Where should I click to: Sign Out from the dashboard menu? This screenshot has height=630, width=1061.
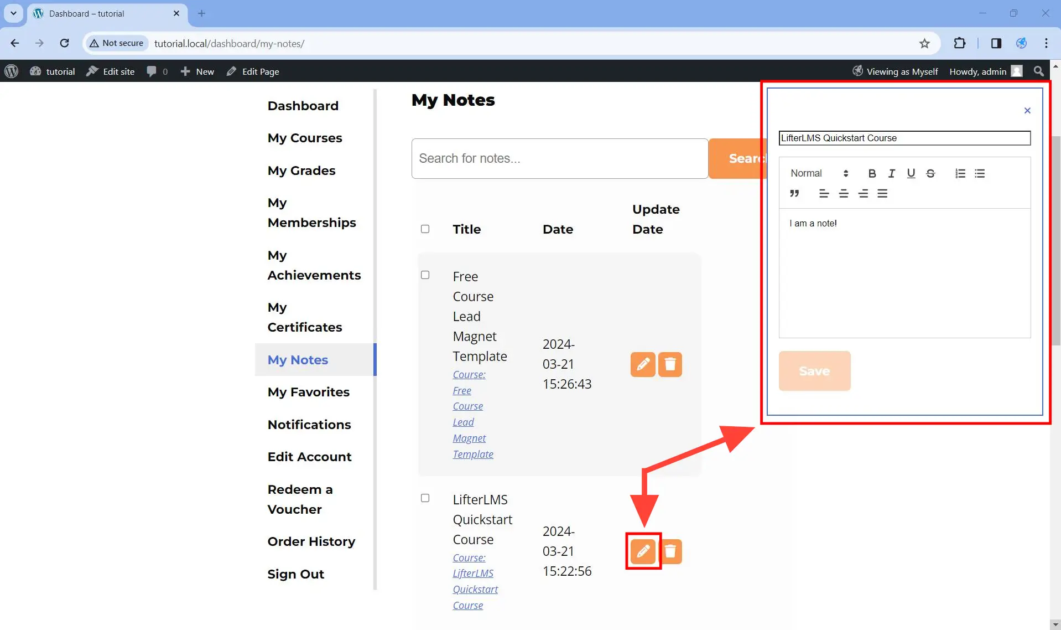tap(296, 574)
